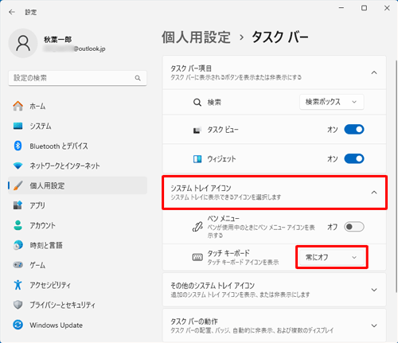Open ホーム in the sidebar
The image size is (398, 343).
(x=77, y=106)
